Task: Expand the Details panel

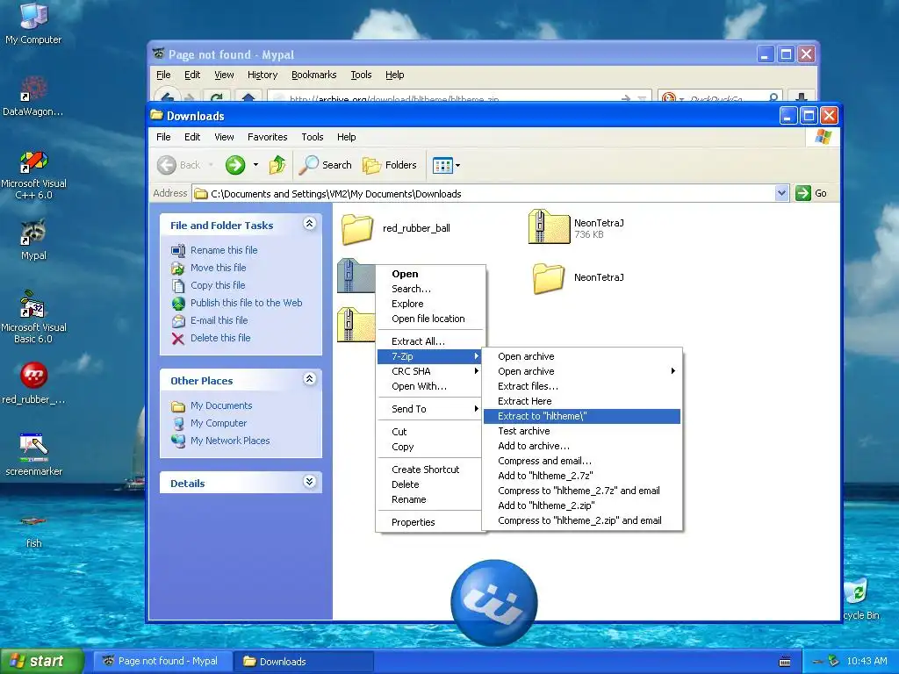Action: (x=310, y=482)
